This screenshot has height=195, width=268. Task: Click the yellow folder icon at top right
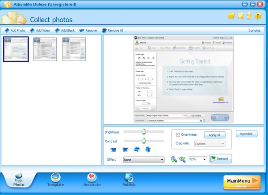[231, 16]
